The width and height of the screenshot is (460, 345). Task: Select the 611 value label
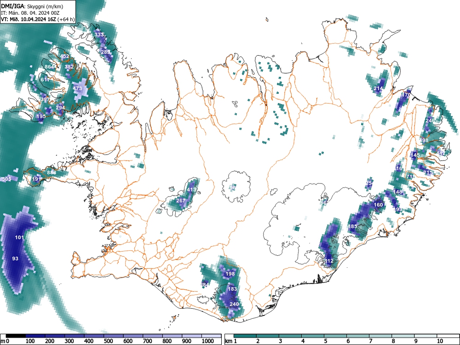45,80
